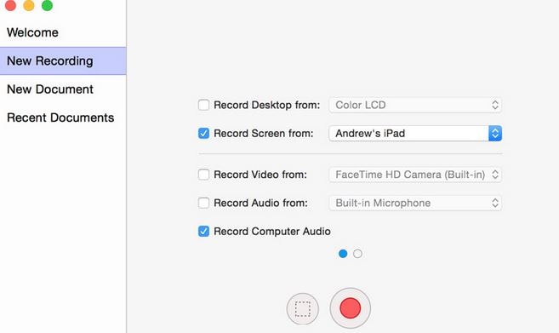Screen dimensions: 559x333
Task: Enable the Record Video from checkbox
Action: tap(203, 175)
